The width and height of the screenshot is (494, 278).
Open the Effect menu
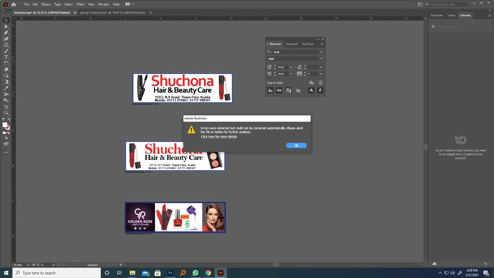tap(80, 4)
